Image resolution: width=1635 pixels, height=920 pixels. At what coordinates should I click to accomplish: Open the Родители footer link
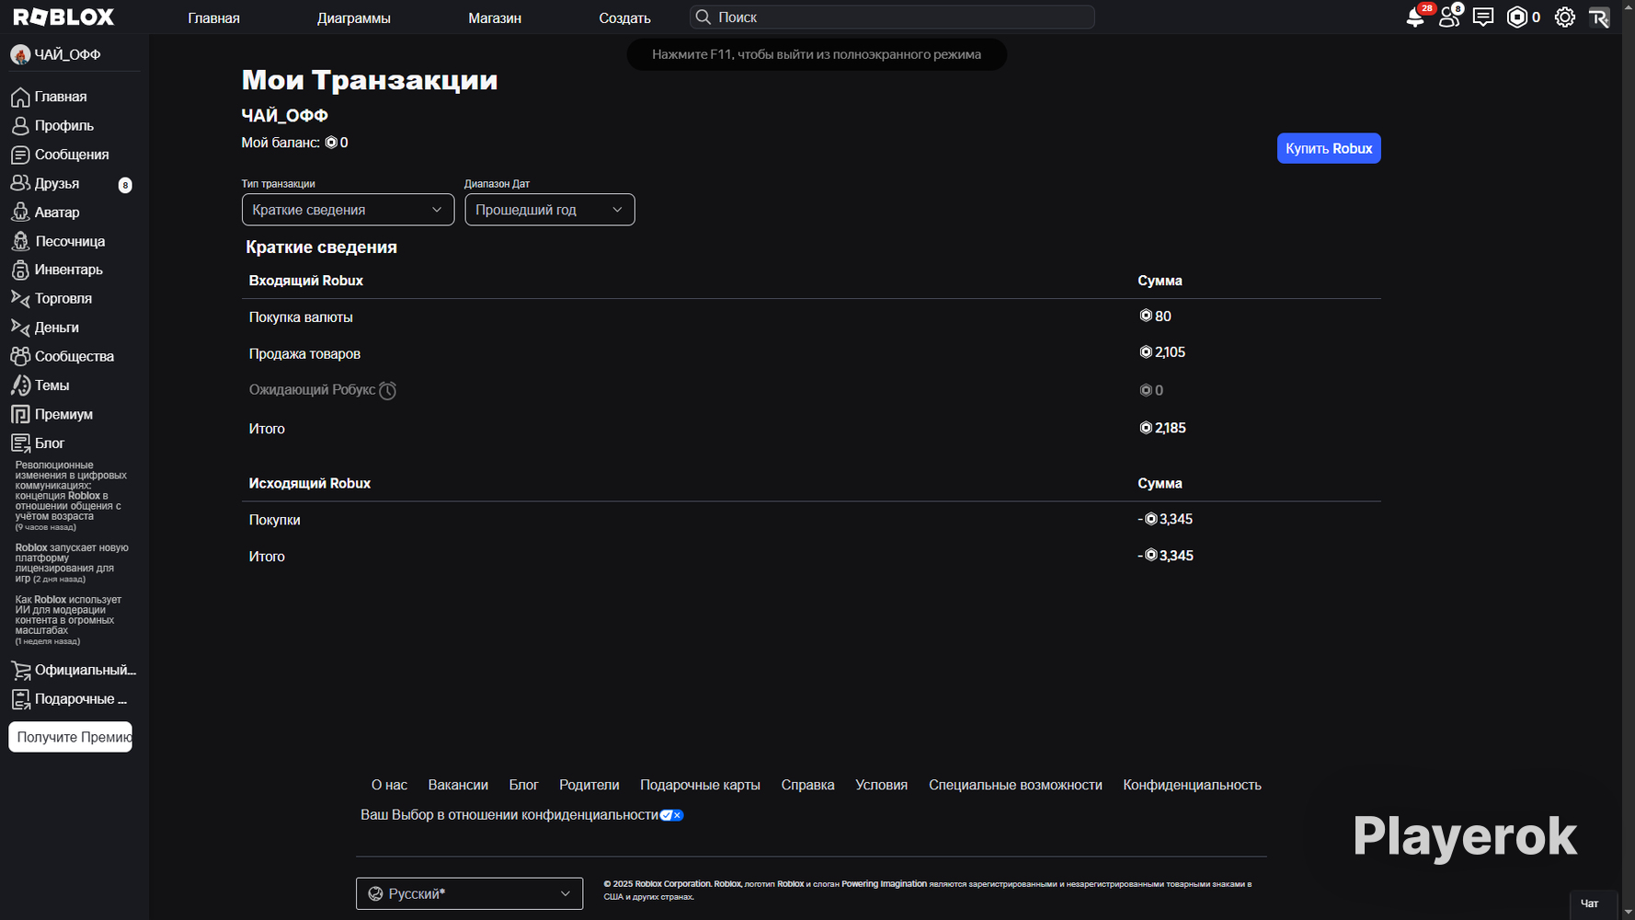(589, 785)
